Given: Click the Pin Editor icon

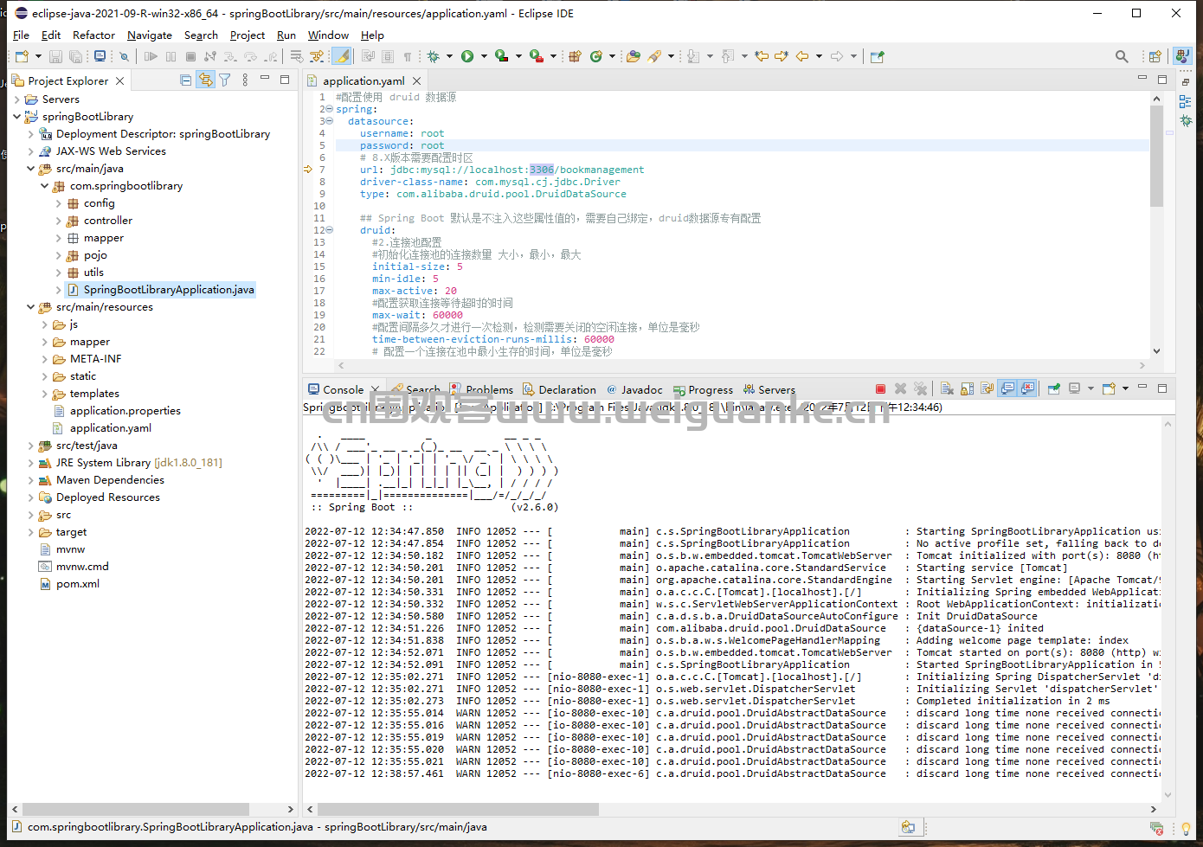Looking at the screenshot, I should [x=877, y=56].
